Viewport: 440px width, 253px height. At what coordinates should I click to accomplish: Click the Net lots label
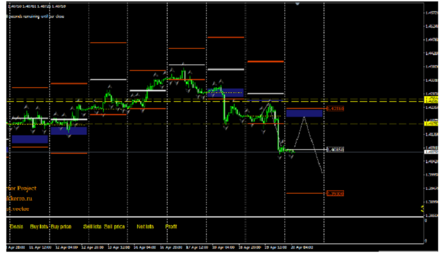coord(145,226)
